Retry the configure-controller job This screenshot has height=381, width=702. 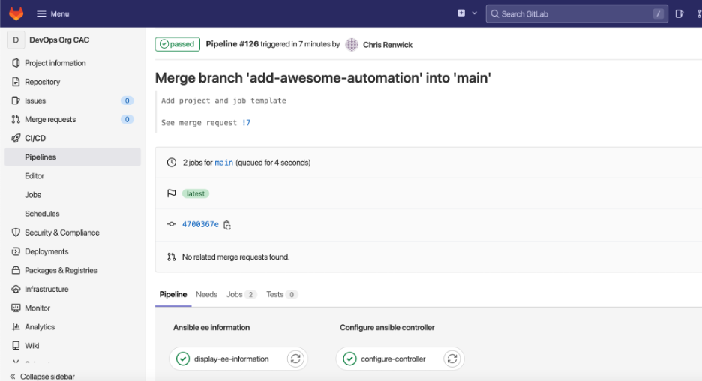click(451, 358)
